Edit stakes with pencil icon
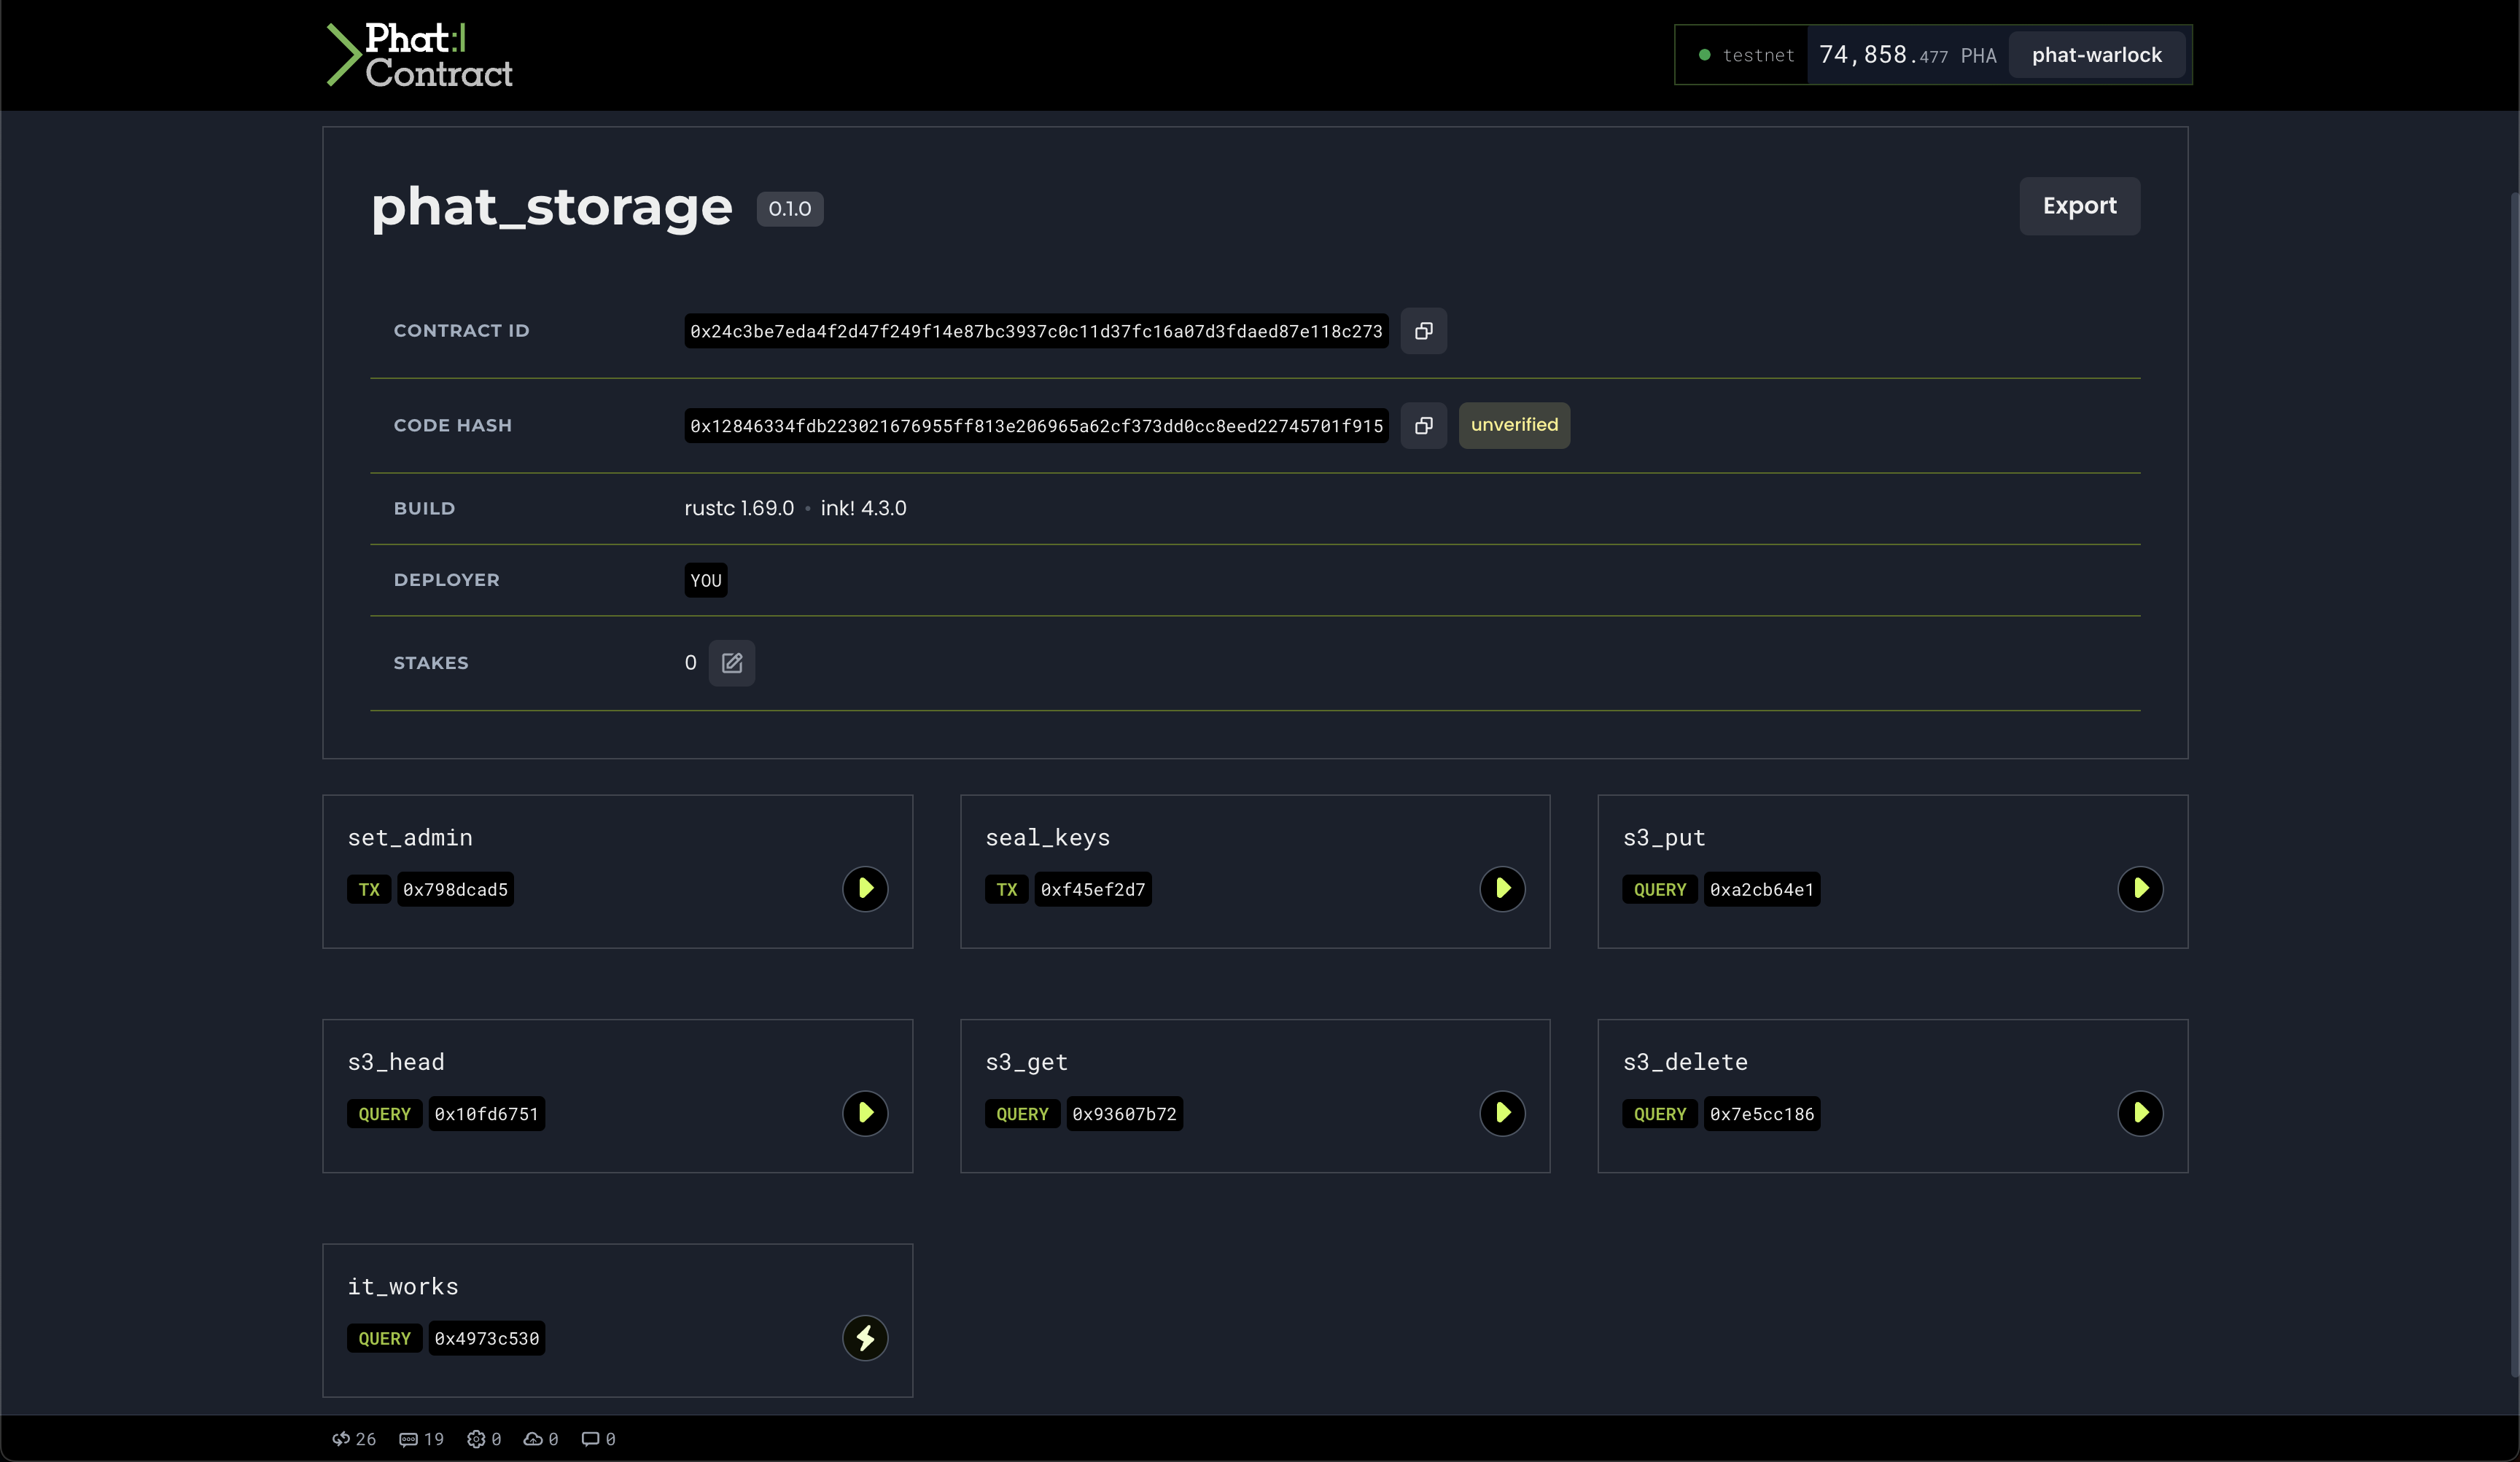2520x1462 pixels. click(x=731, y=662)
